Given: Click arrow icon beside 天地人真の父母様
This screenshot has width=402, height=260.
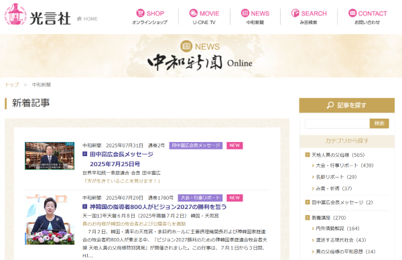Looking at the screenshot, I should [308, 155].
